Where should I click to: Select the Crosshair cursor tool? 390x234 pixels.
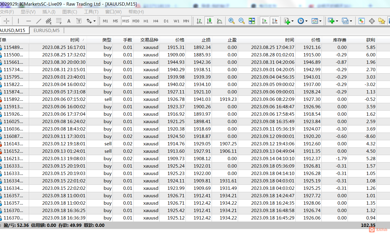coord(7,21)
